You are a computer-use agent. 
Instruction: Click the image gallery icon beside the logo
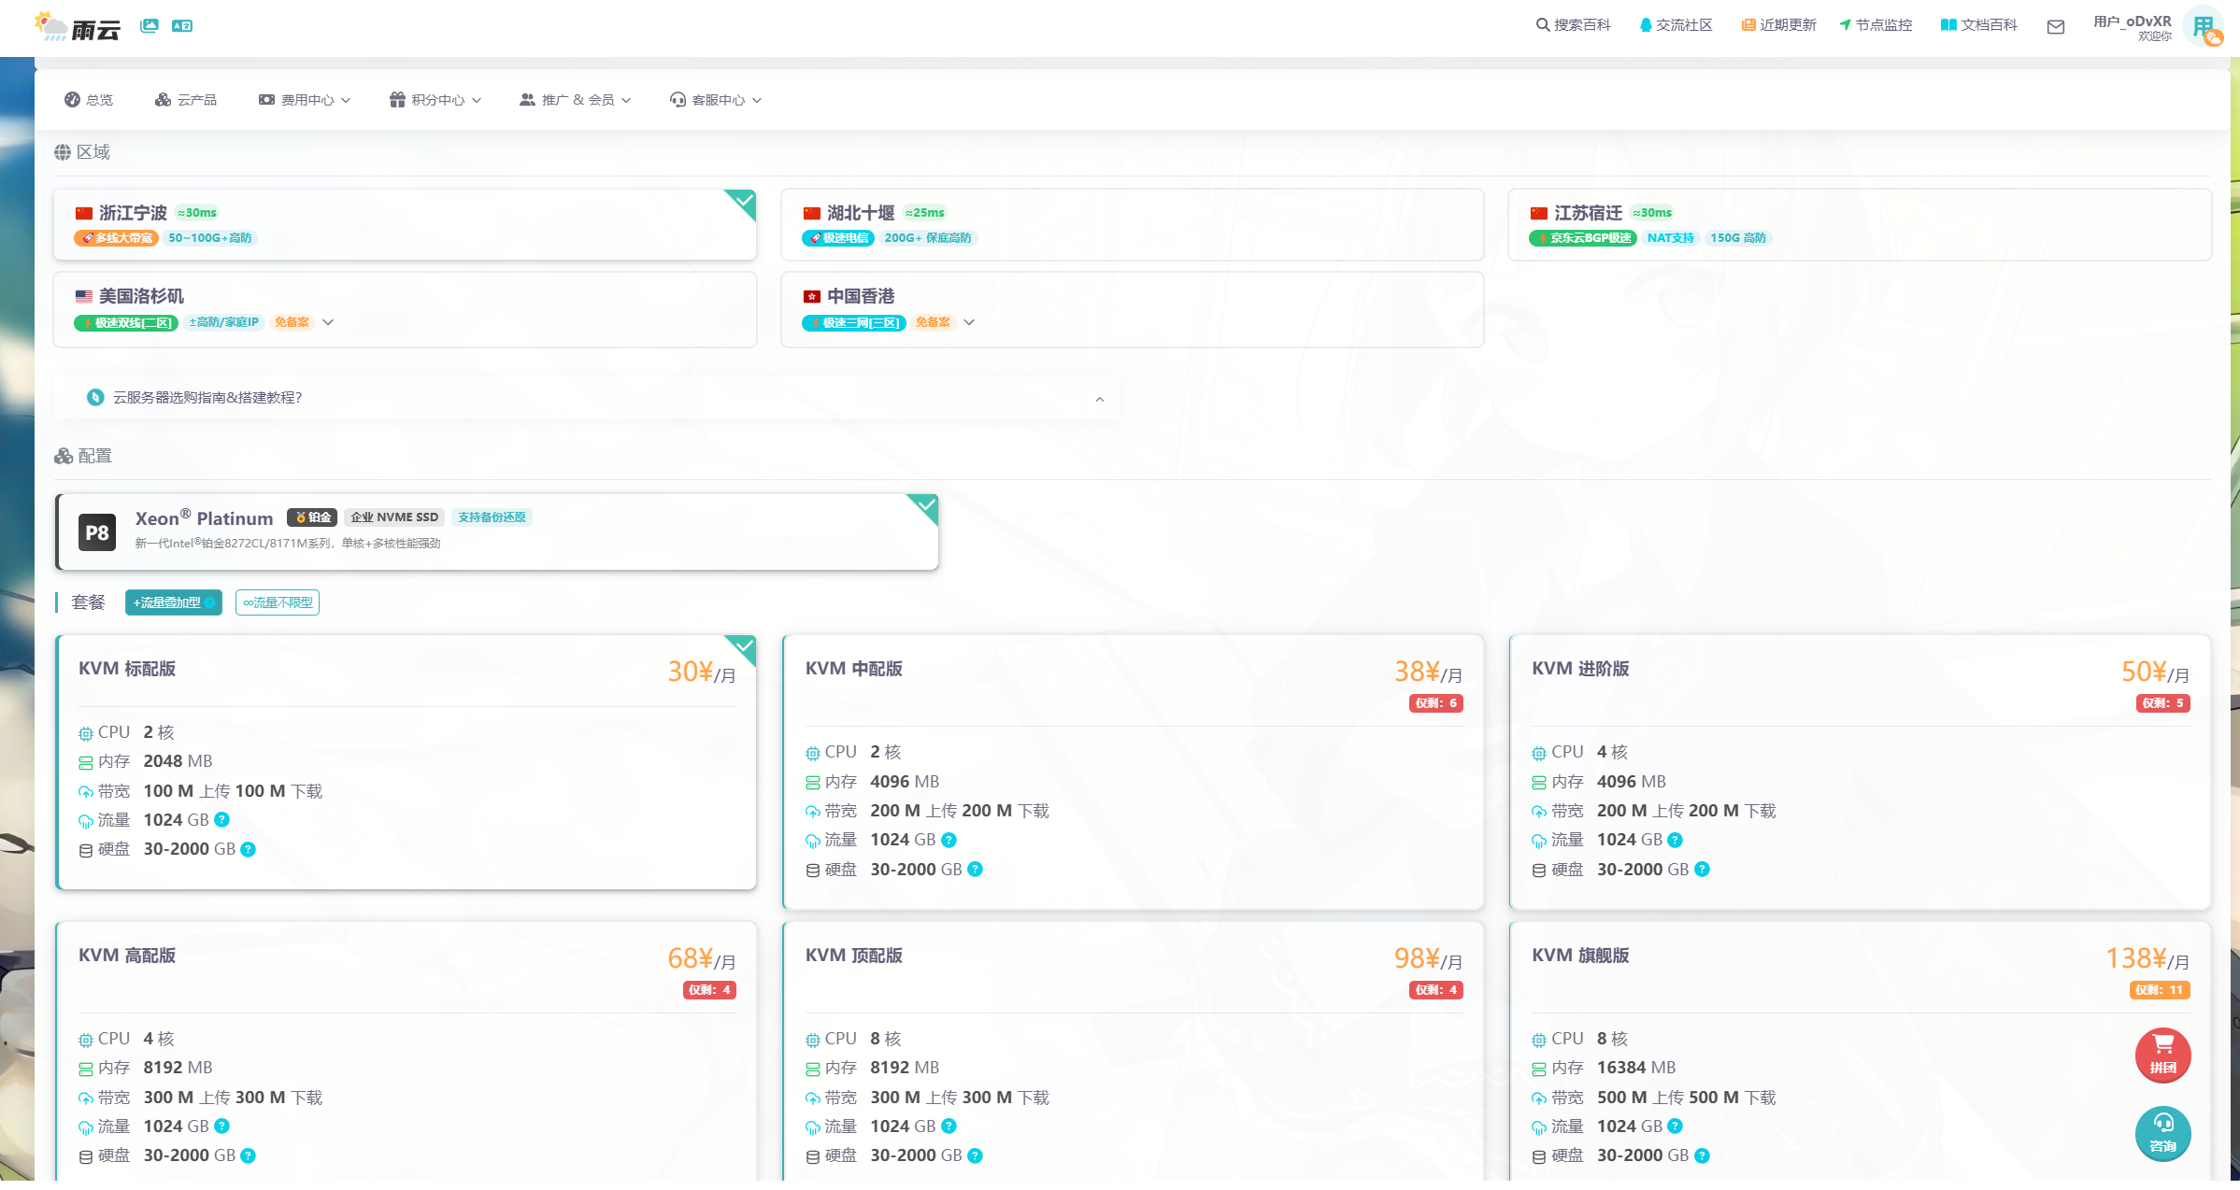pyautogui.click(x=150, y=26)
